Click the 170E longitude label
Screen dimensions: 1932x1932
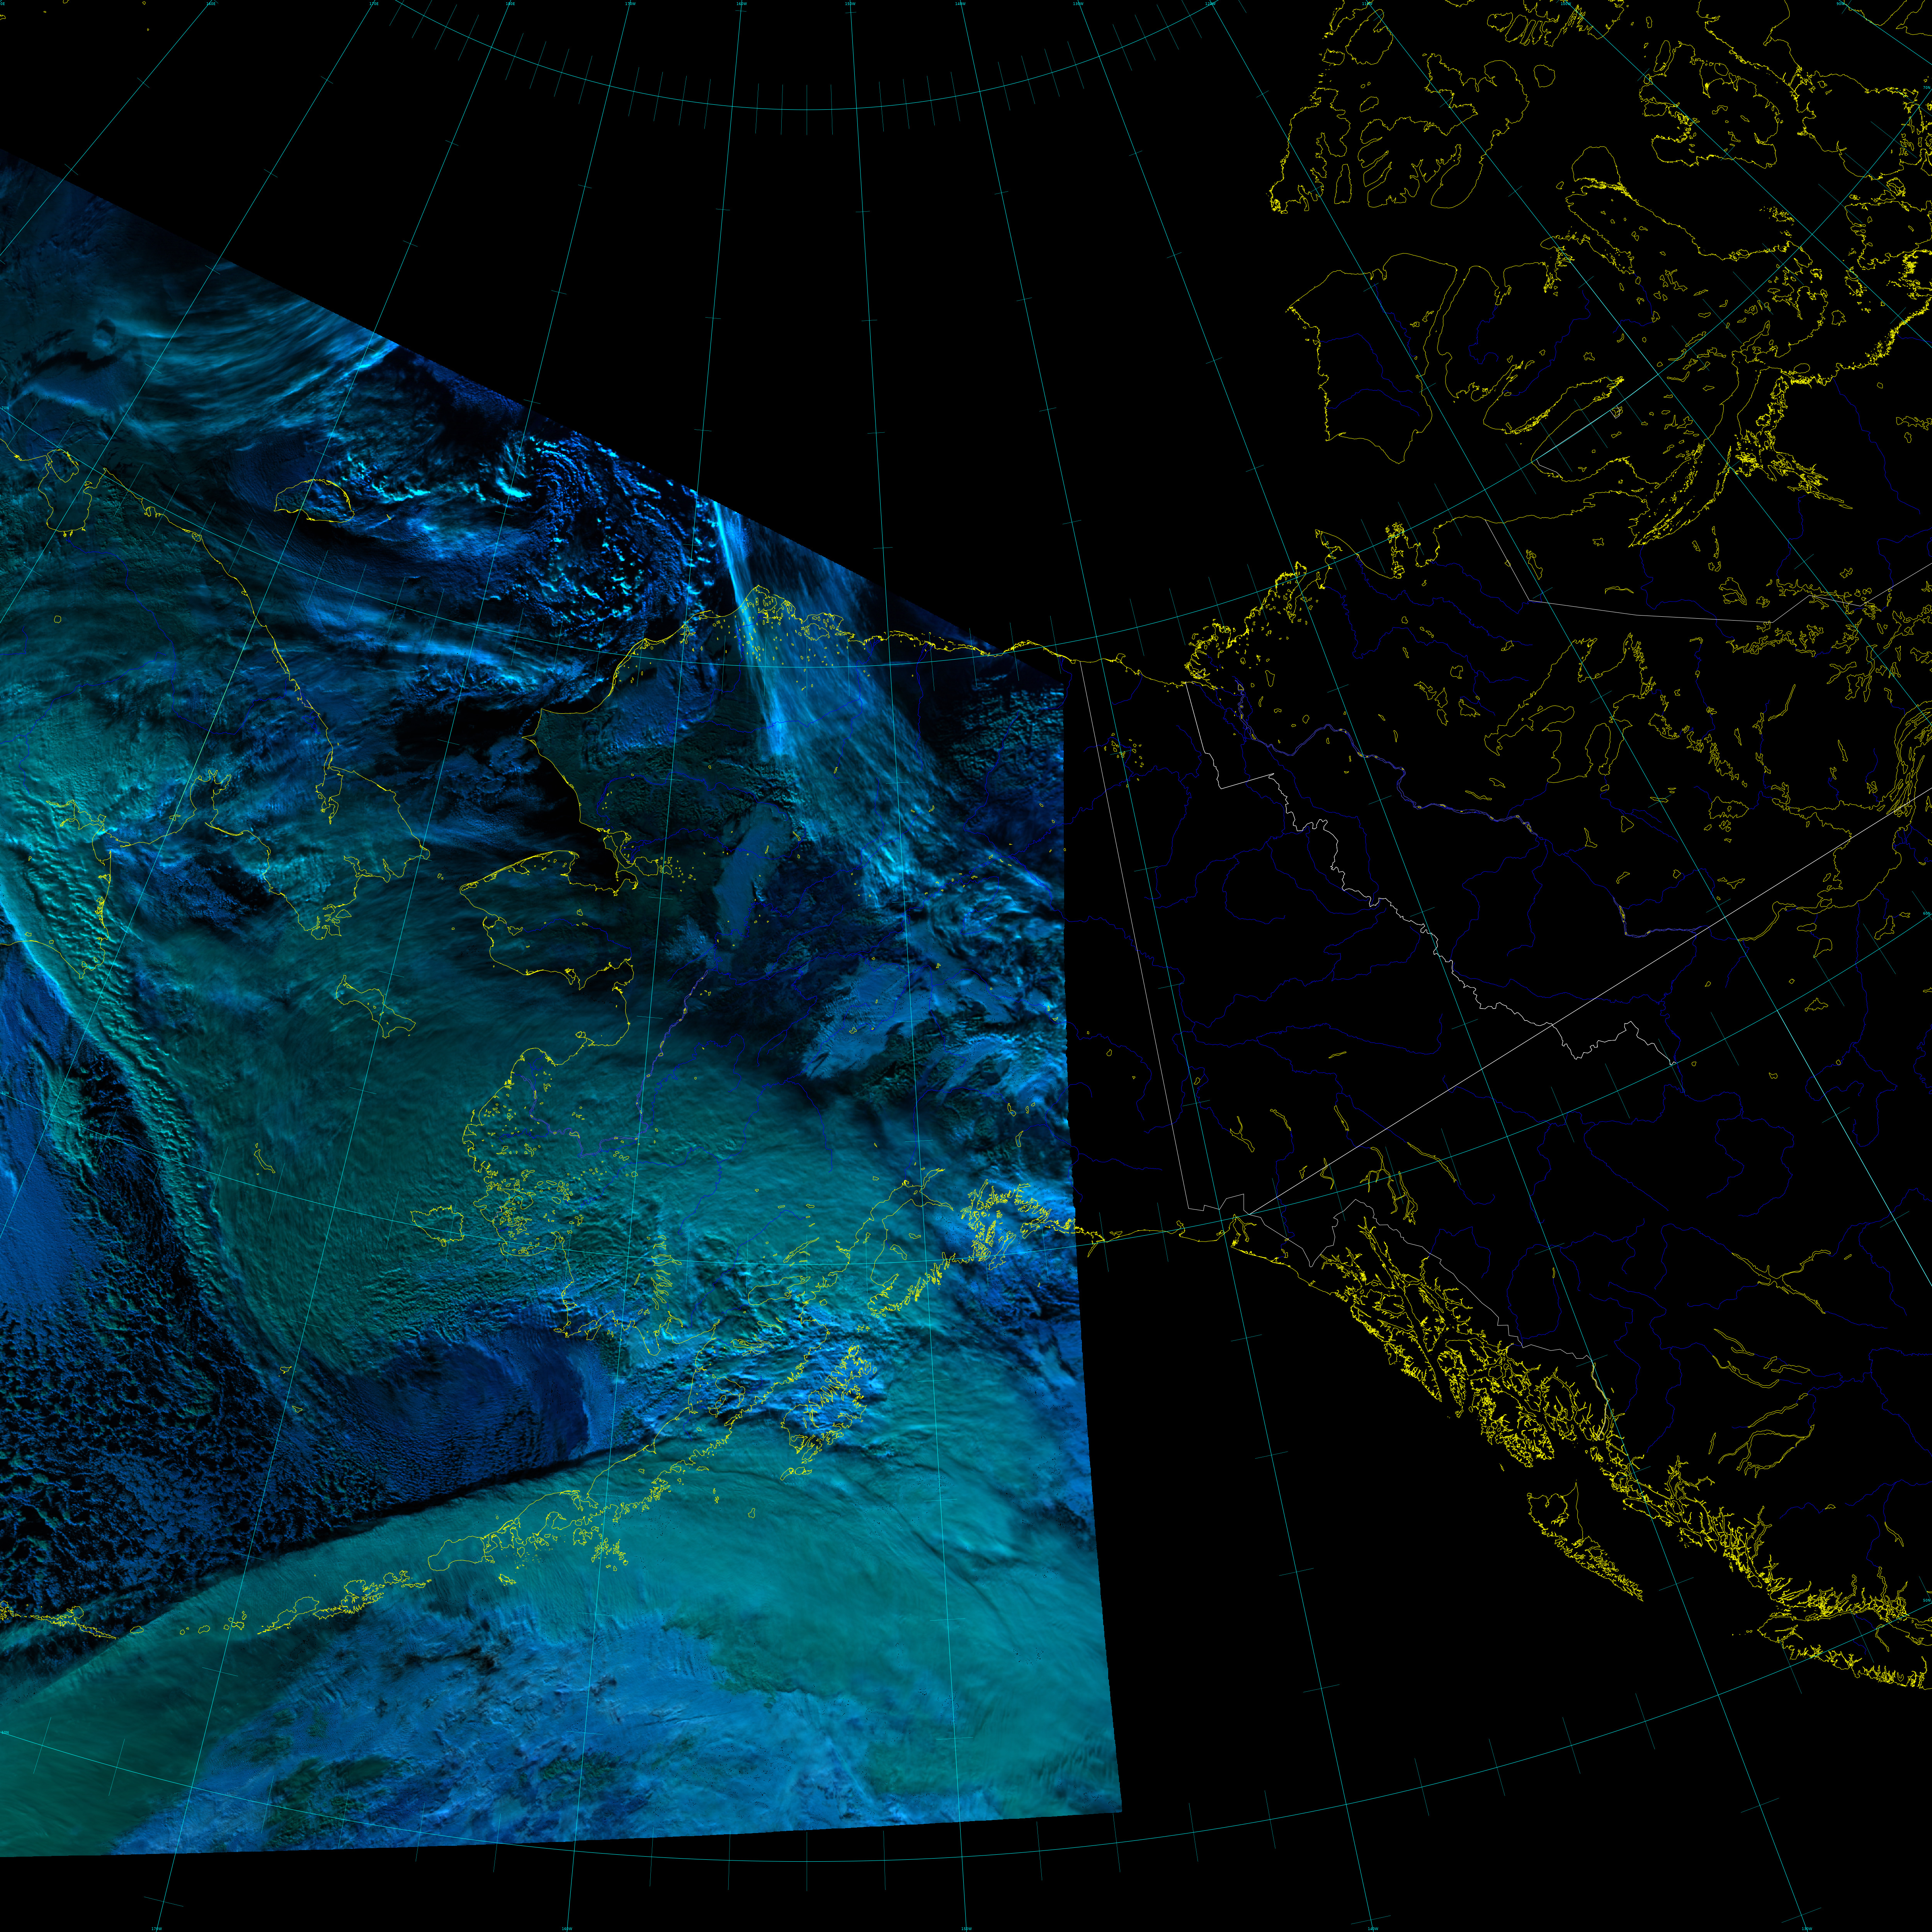(374, 4)
